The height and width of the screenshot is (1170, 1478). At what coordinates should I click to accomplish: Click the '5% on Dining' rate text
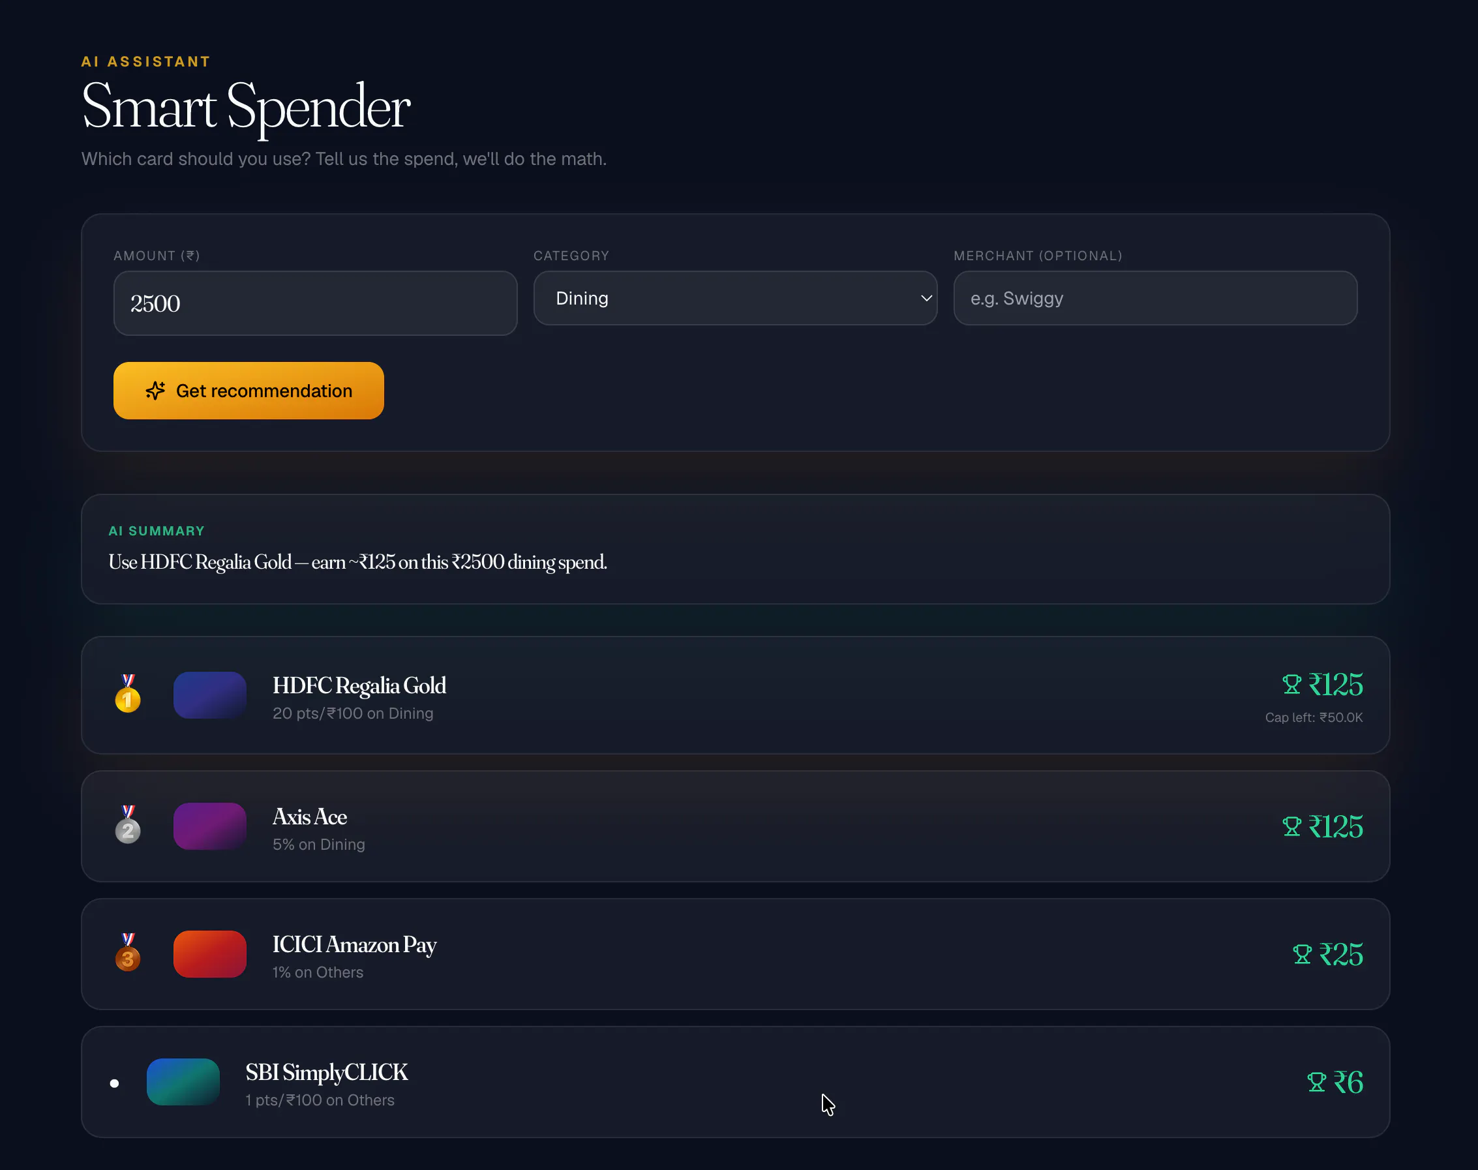click(x=318, y=844)
